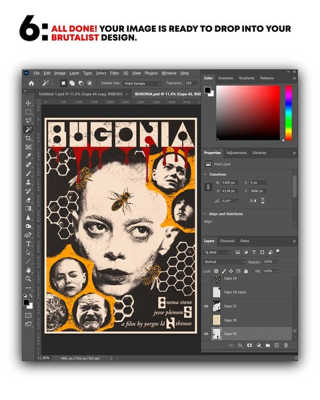Open the Kind layer filter dropdown

tap(218, 252)
